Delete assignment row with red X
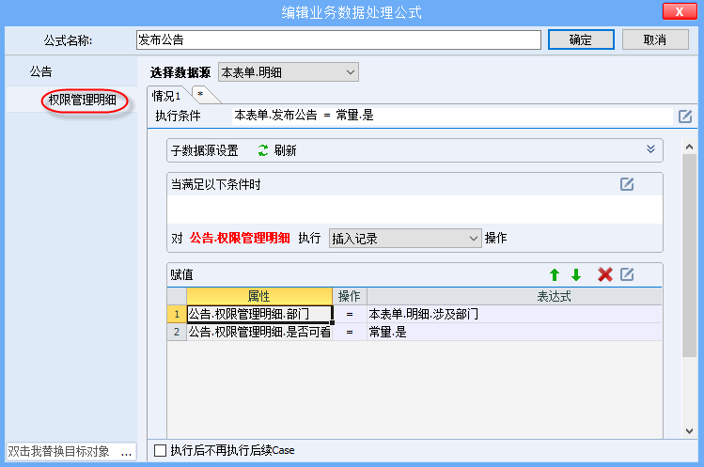This screenshot has height=467, width=704. point(605,274)
